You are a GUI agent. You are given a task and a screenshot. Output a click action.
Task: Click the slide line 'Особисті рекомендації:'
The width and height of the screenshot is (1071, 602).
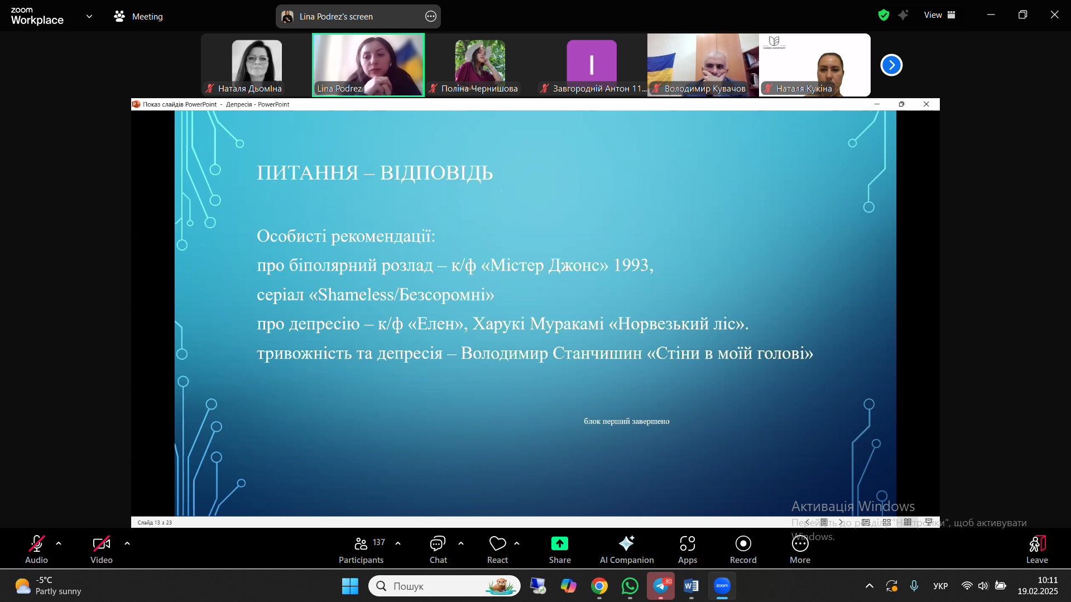[x=346, y=236]
